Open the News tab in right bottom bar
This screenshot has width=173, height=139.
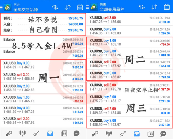pos(150,133)
